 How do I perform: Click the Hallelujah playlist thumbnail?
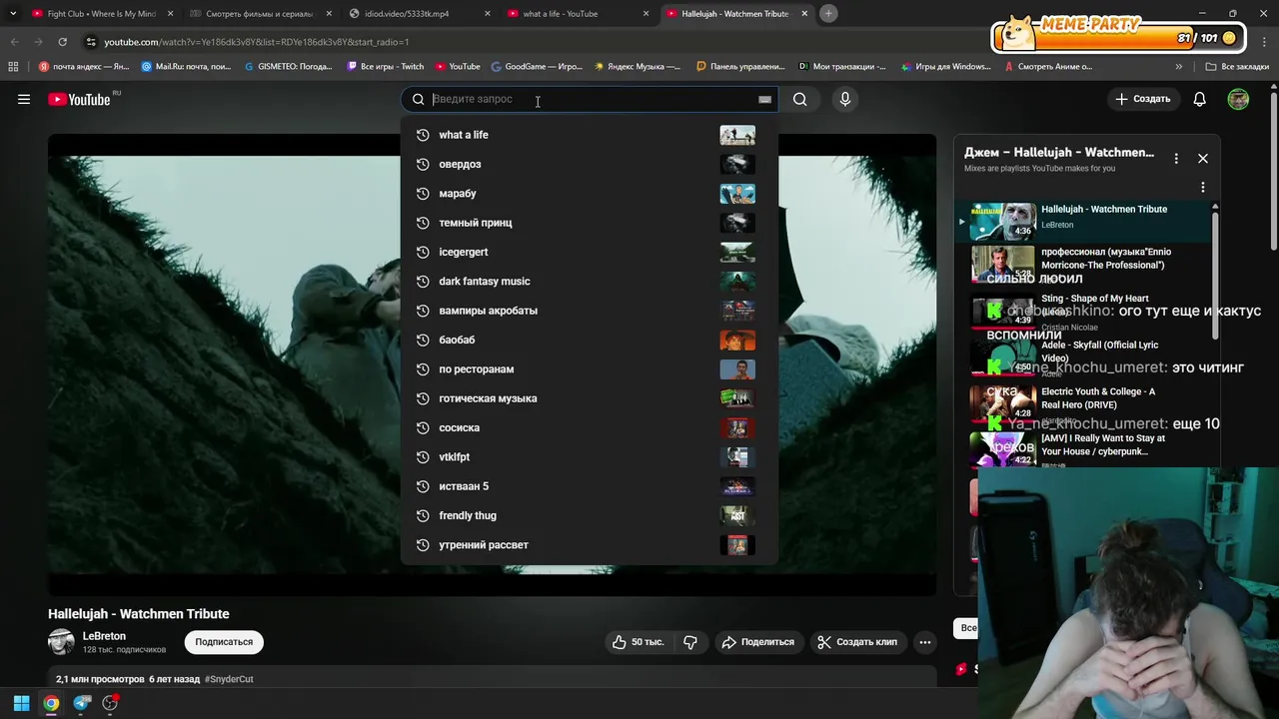(1003, 221)
